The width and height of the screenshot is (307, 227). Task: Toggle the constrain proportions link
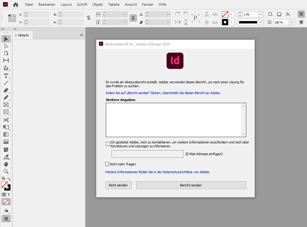[89, 18]
